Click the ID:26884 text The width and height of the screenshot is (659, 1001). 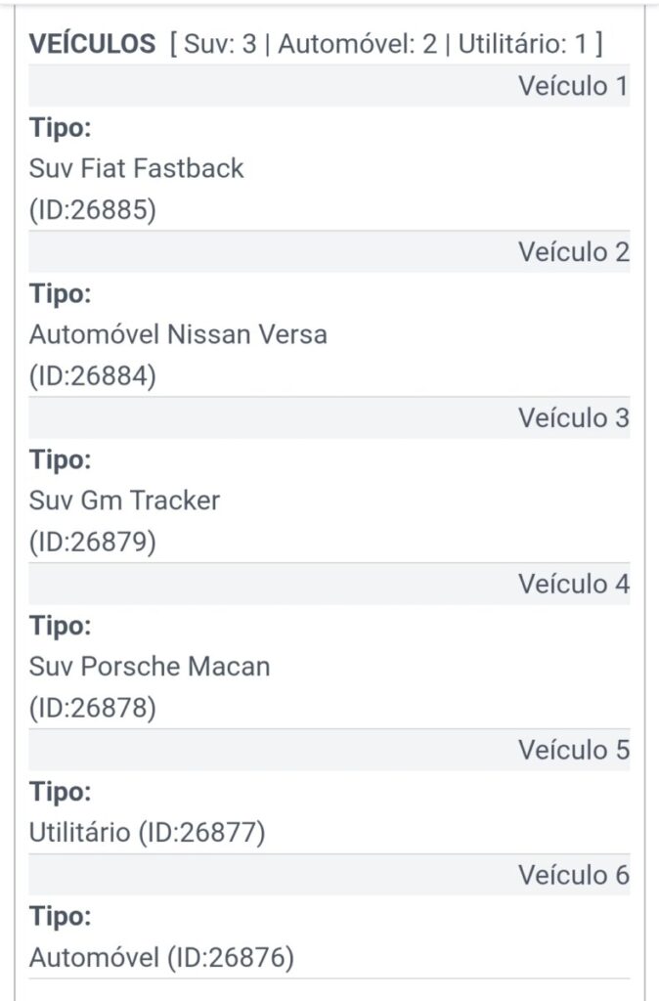93,376
